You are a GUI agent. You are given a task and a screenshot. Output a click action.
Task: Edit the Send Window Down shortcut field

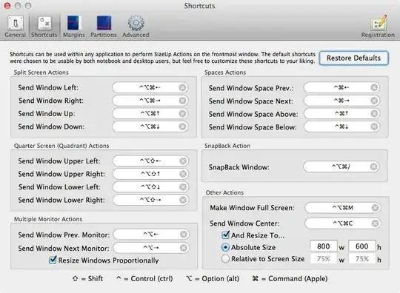tap(150, 127)
